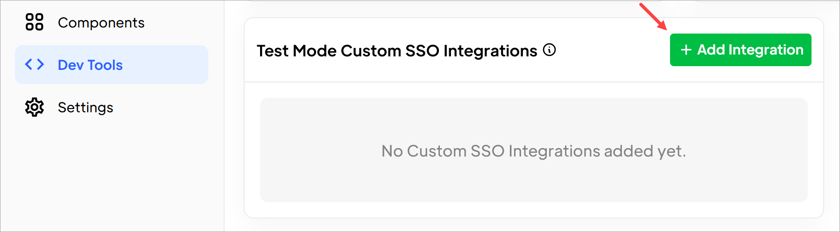Add a new Custom SSO integration
The image size is (840, 232).
pyautogui.click(x=741, y=50)
